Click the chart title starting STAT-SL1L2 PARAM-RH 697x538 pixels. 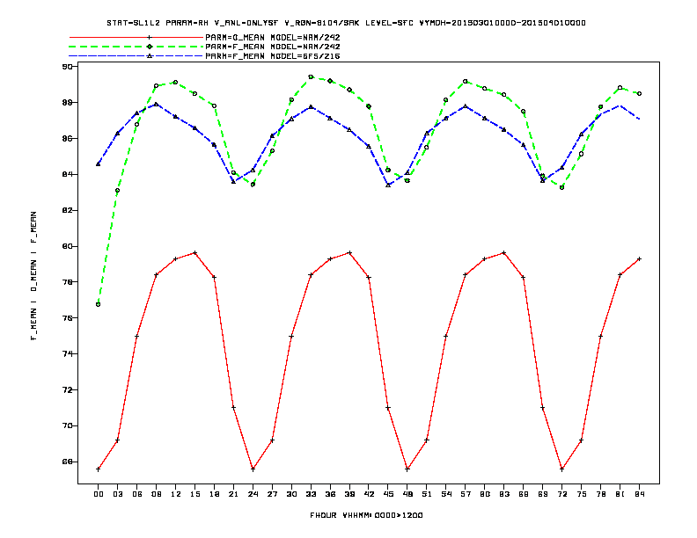click(x=346, y=23)
